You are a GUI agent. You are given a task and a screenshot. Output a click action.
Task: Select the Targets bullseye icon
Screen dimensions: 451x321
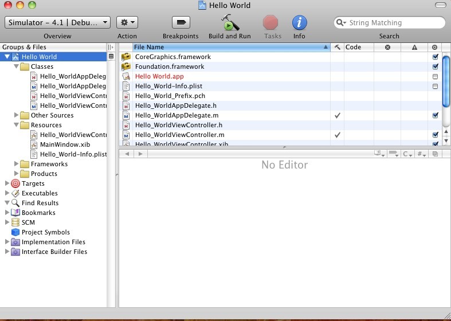click(x=15, y=183)
